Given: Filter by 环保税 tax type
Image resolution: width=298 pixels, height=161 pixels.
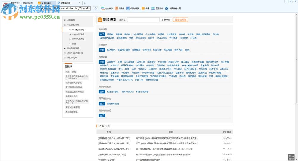Looking at the screenshot, I should click(193, 38).
